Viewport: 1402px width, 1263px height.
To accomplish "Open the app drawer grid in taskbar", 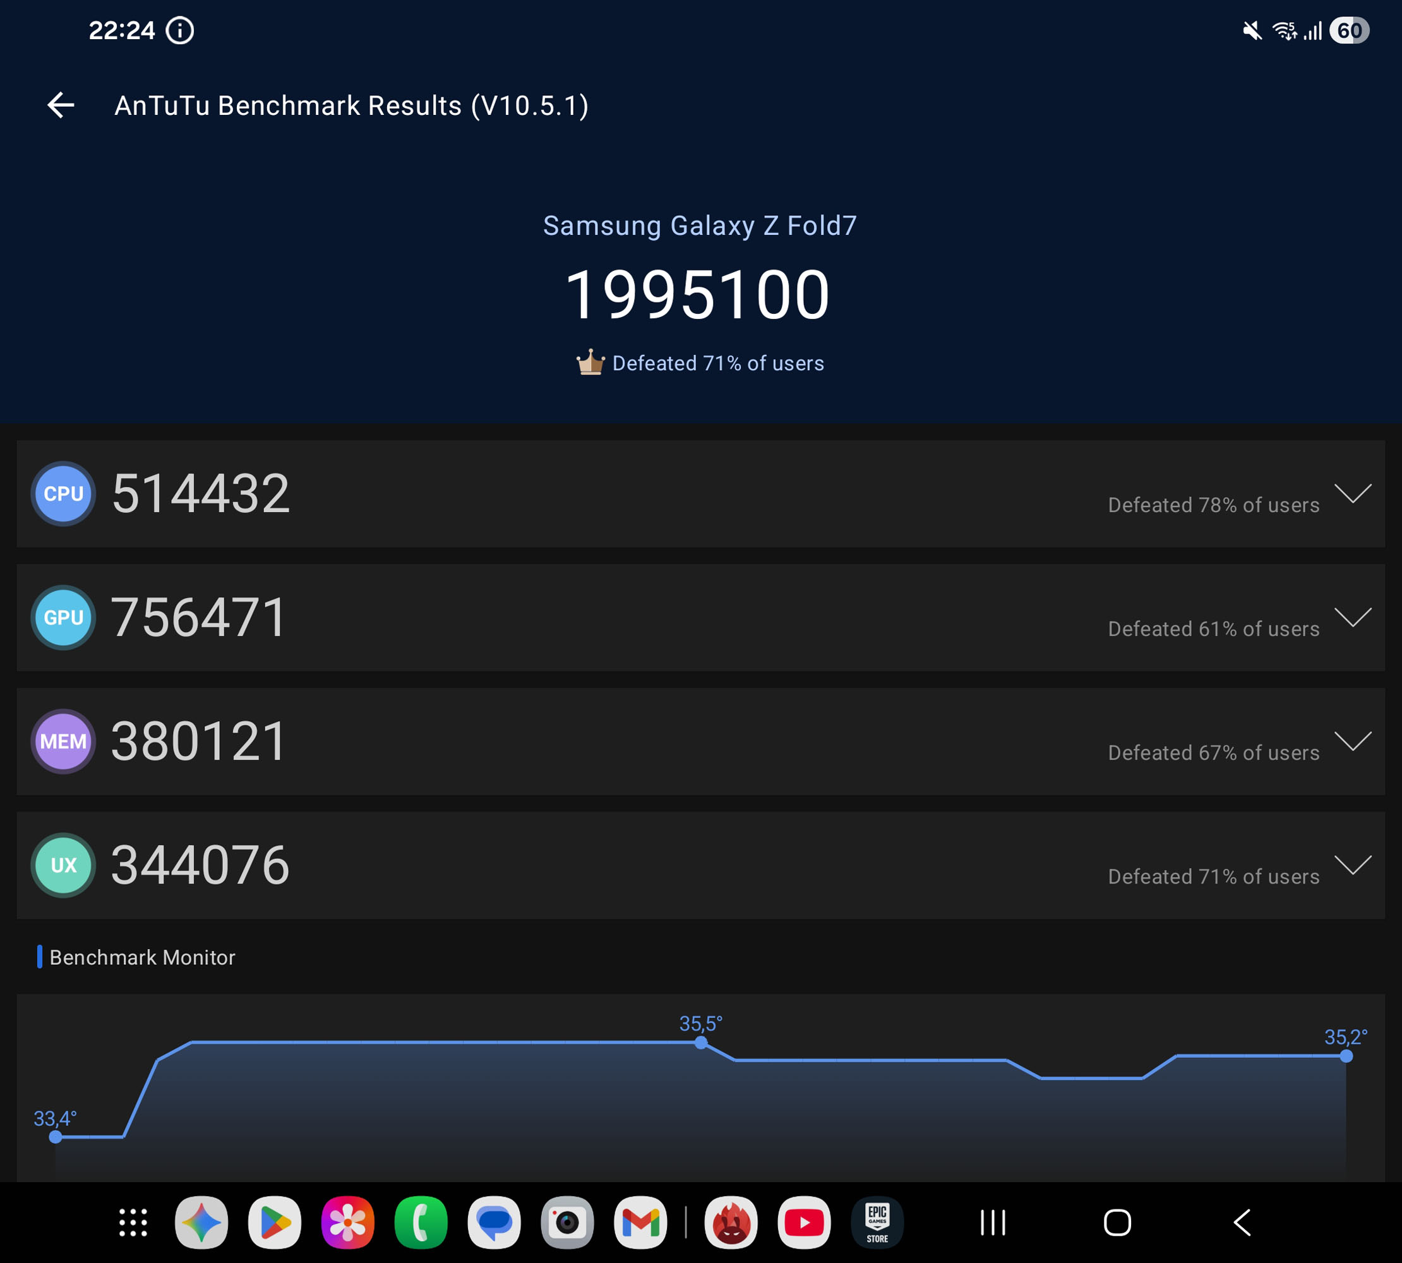I will [x=133, y=1223].
